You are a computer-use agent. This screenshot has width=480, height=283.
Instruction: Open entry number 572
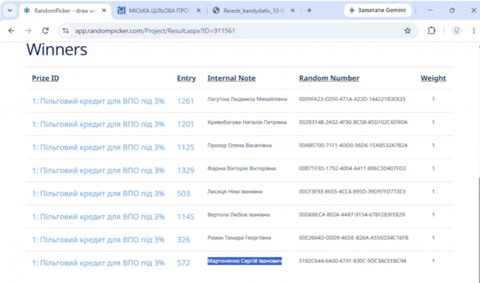184,263
